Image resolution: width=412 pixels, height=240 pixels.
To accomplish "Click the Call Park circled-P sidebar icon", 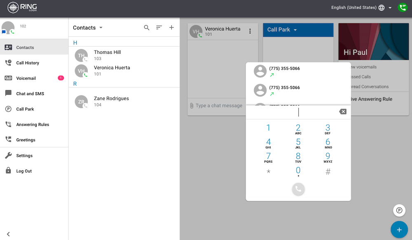I will (x=8, y=109).
